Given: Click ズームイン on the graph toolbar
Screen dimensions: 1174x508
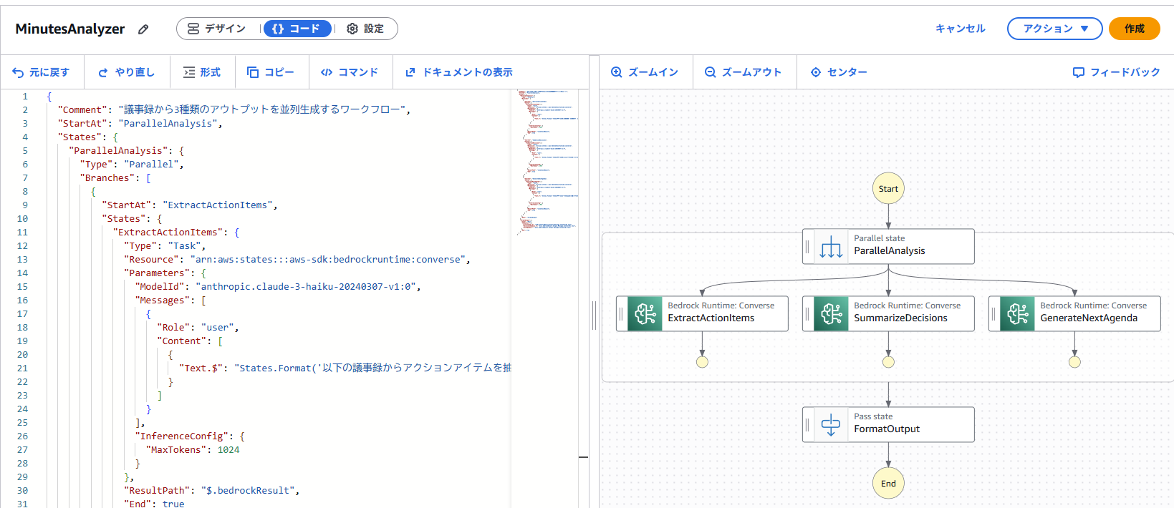Looking at the screenshot, I should [645, 72].
